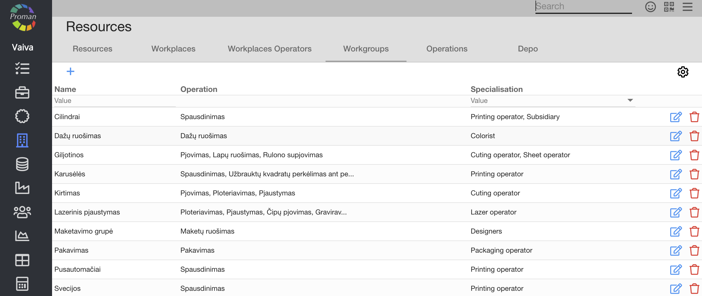Image resolution: width=702 pixels, height=296 pixels.
Task: Edit the Cilindrai workgroup row
Action: click(x=676, y=117)
